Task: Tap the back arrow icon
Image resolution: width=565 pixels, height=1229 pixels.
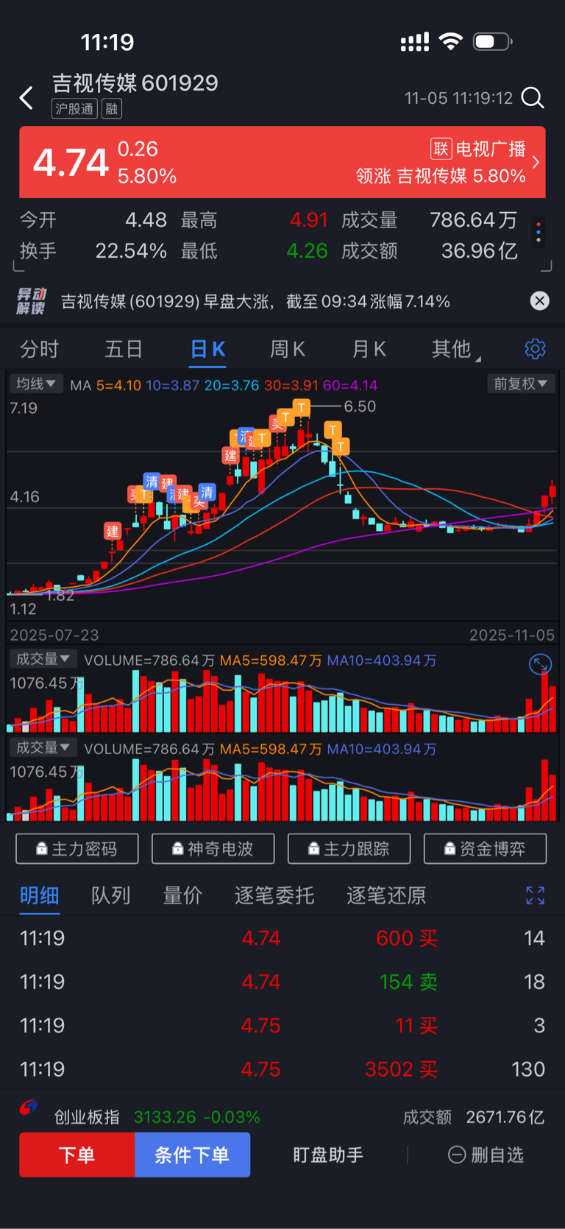Action: [x=26, y=97]
